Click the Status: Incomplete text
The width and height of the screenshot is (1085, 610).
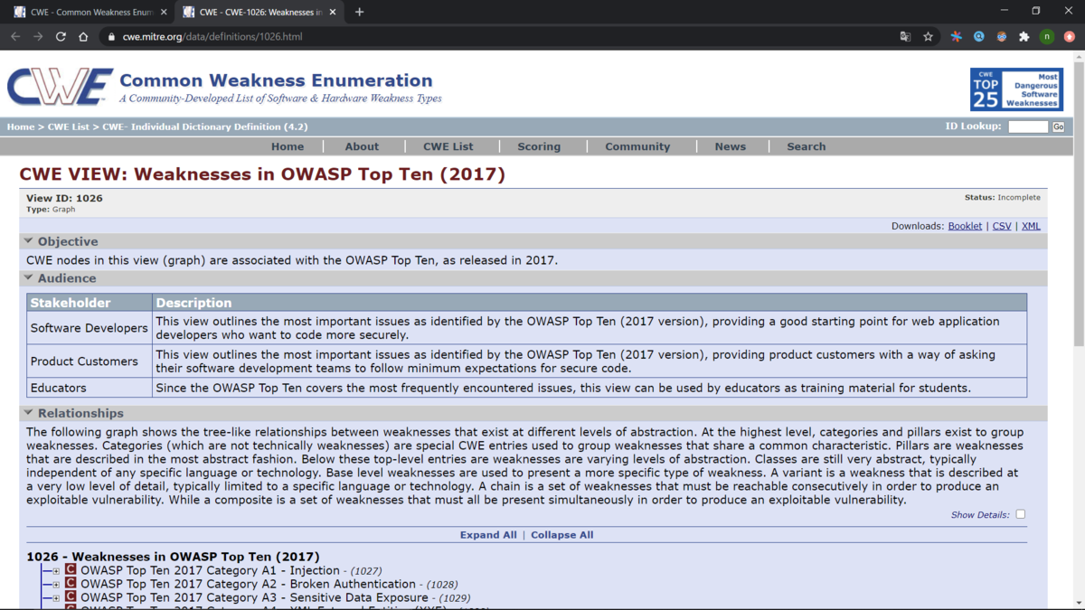pos(1003,197)
